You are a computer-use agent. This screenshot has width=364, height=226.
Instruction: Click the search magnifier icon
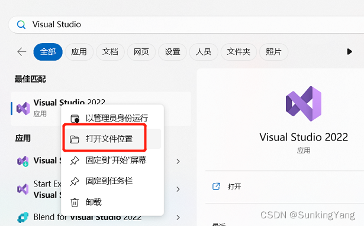point(21,25)
